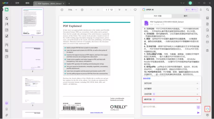Open the search magnifier icon
This screenshot has width=214, height=119.
pos(207,10)
